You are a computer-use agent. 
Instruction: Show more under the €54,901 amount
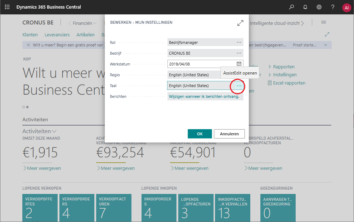(190, 168)
